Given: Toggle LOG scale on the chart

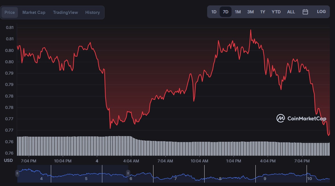Looking at the screenshot, I should coord(321,12).
